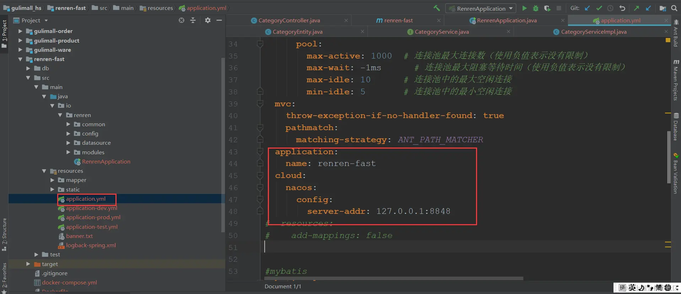This screenshot has width=681, height=294.
Task: Switch to the CategoryServiceImpl.java tab
Action: 590,32
